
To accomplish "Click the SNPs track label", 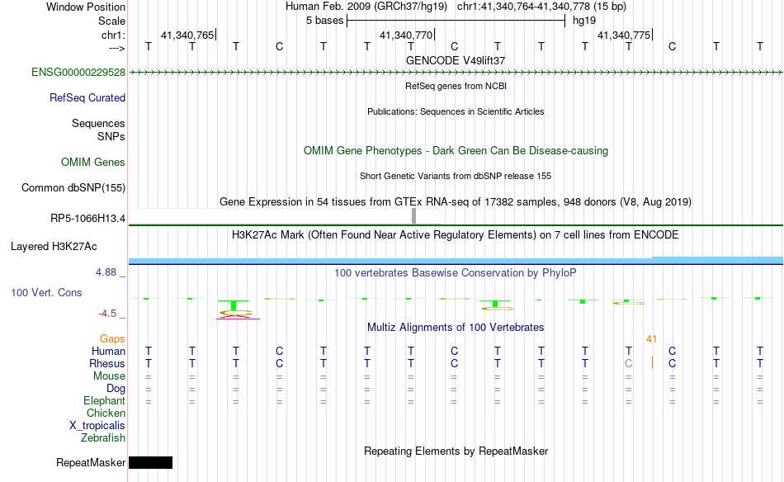I will (111, 136).
